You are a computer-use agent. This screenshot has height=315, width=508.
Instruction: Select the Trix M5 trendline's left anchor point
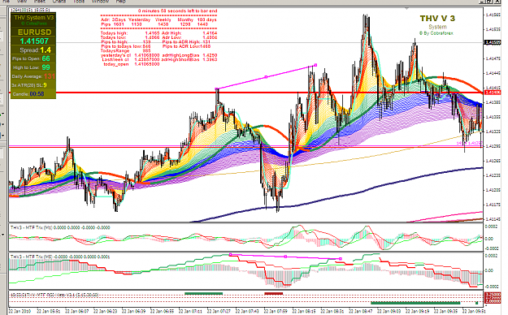coord(230,254)
